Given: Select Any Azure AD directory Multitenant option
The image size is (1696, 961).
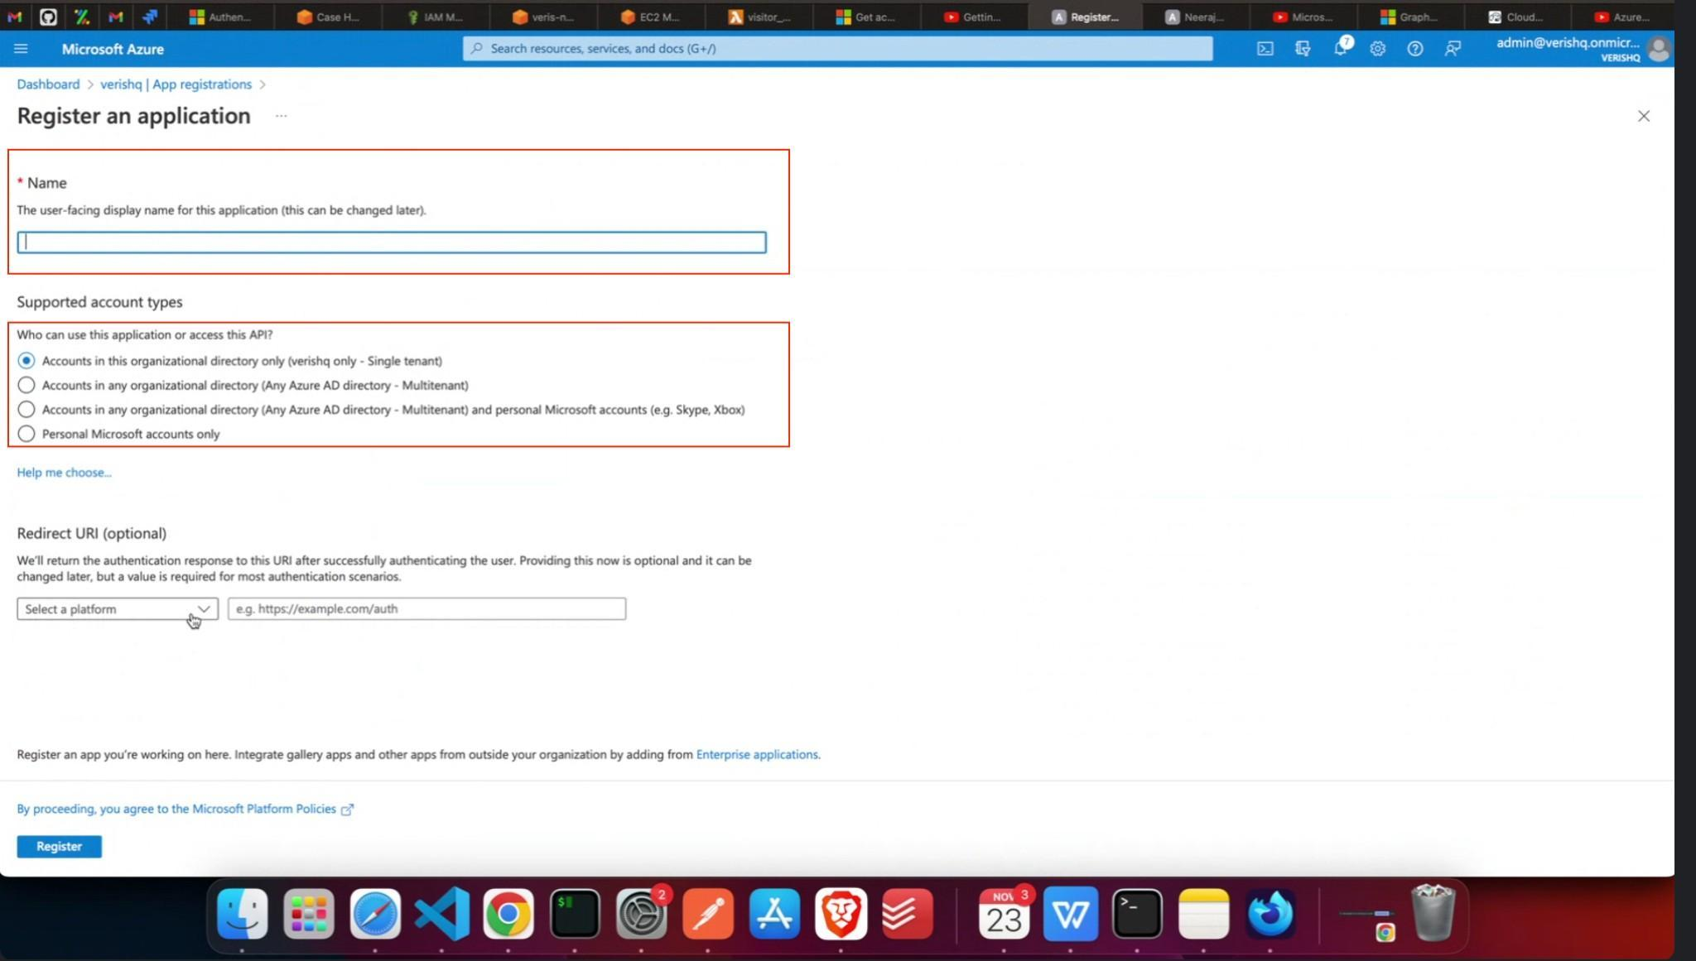Looking at the screenshot, I should click(x=26, y=385).
